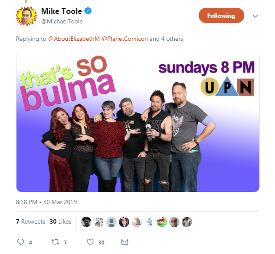Open the default gray silhouette liker avatar
Viewport: 275px width, 254px height.
click(111, 222)
